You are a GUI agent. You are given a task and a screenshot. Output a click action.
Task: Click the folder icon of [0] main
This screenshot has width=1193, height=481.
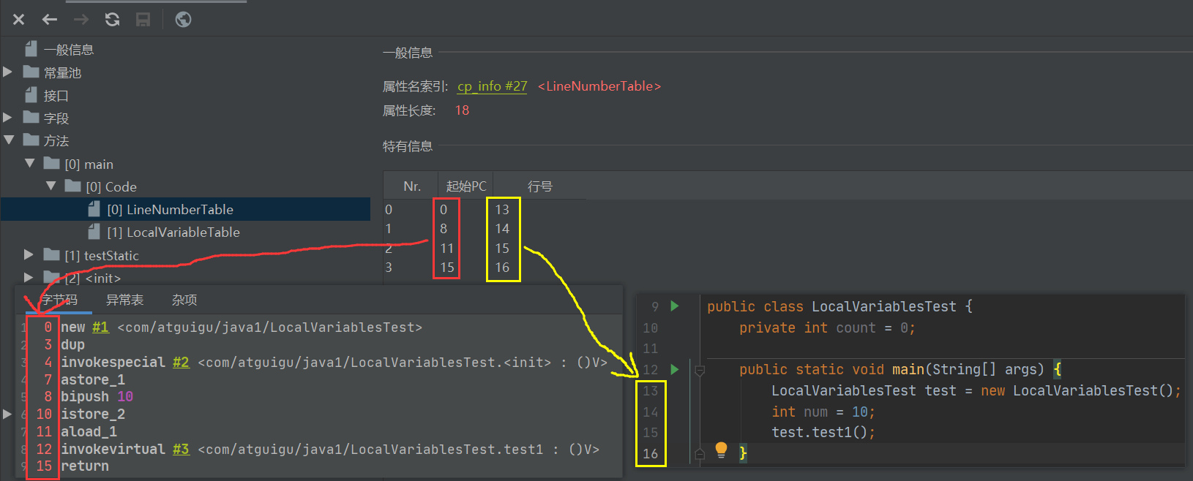[51, 163]
